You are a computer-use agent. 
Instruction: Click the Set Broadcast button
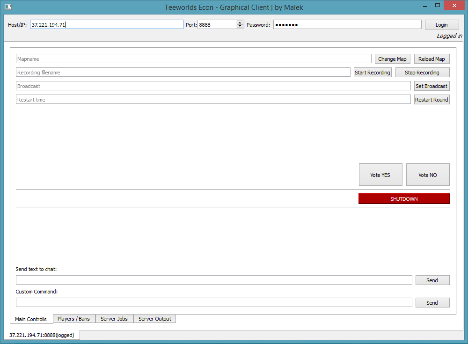pyautogui.click(x=431, y=86)
